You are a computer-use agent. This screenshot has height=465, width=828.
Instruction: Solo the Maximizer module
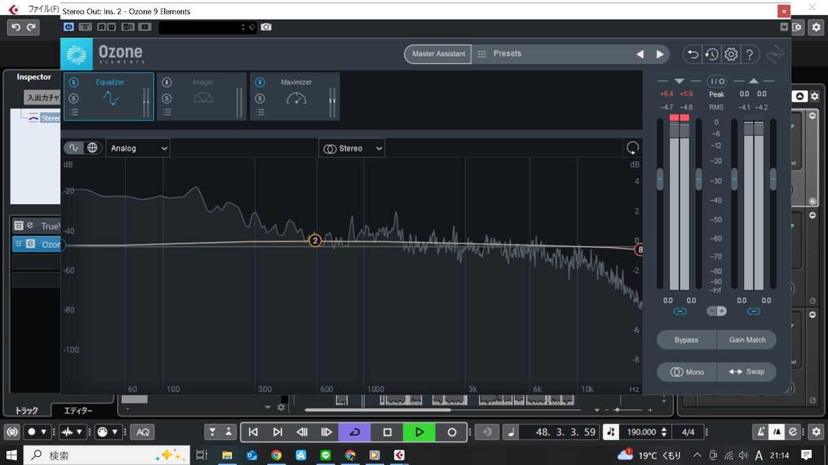tap(260, 98)
